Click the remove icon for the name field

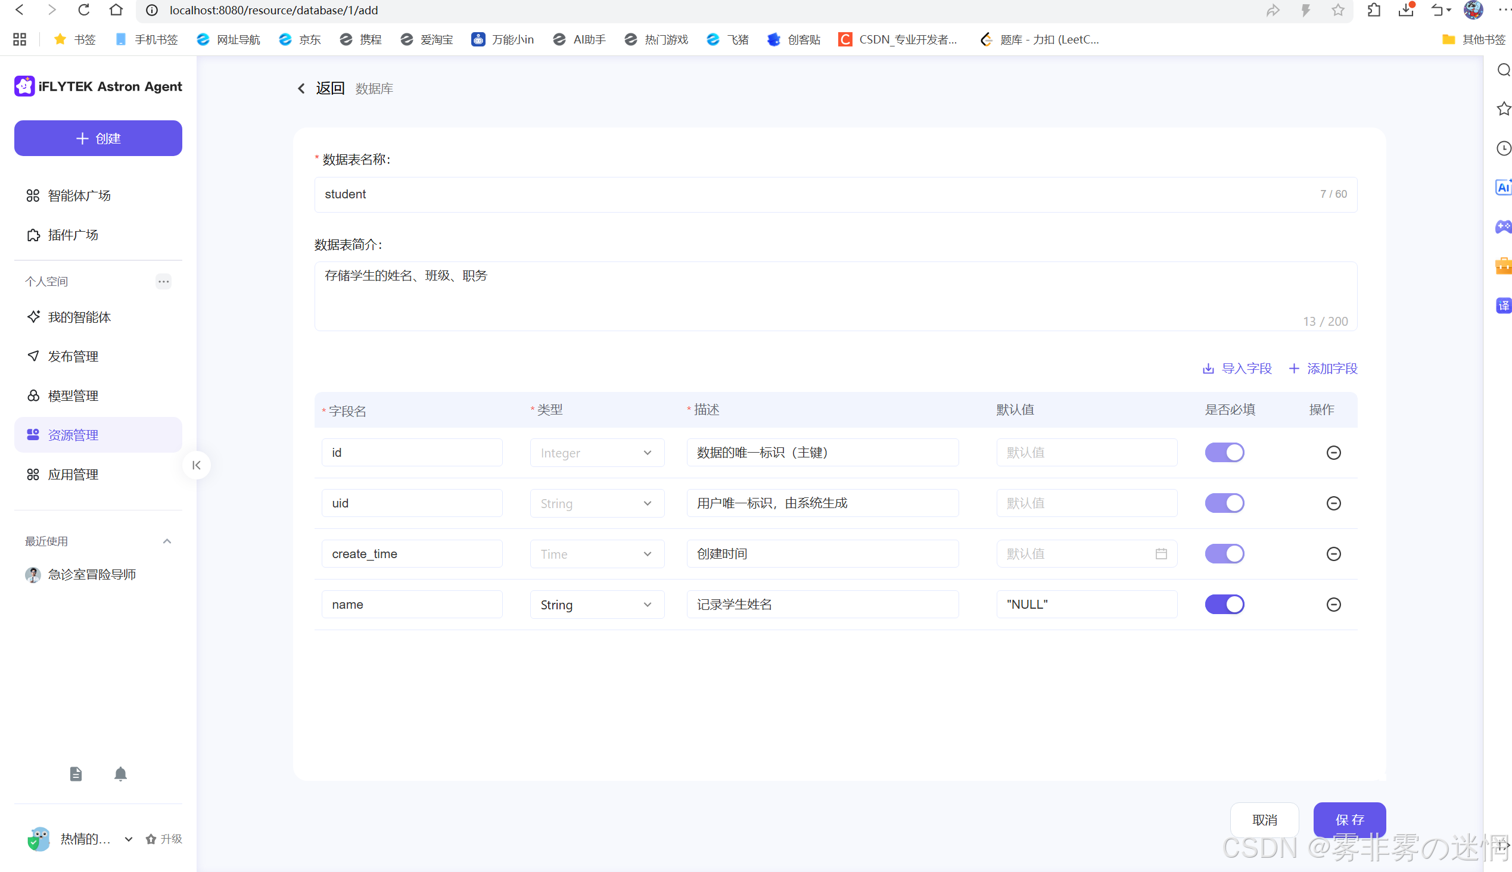pyautogui.click(x=1333, y=605)
